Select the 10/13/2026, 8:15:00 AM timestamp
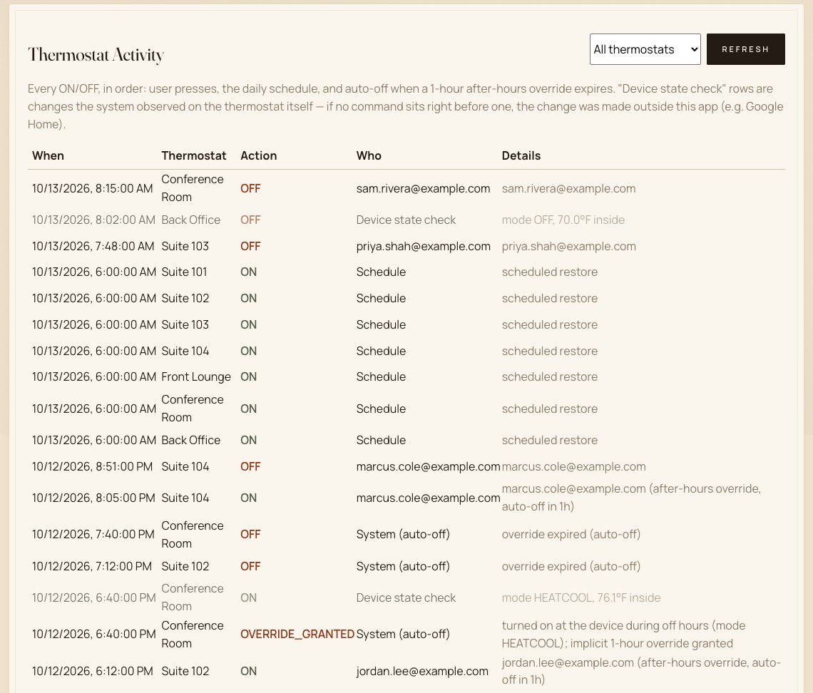This screenshot has width=813, height=693. pos(92,188)
